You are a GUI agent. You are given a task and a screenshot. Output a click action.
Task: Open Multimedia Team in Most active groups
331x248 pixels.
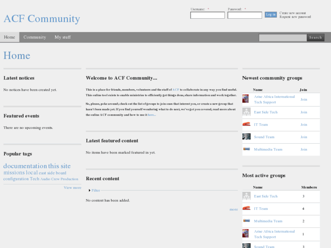pos(268,221)
